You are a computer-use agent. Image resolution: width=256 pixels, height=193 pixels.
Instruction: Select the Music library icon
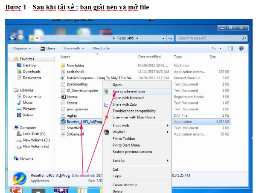27,103
